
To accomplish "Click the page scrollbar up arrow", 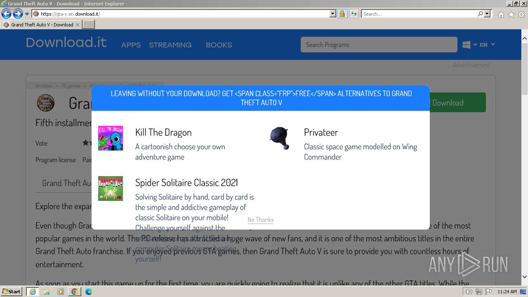I will pyautogui.click(x=524, y=38).
